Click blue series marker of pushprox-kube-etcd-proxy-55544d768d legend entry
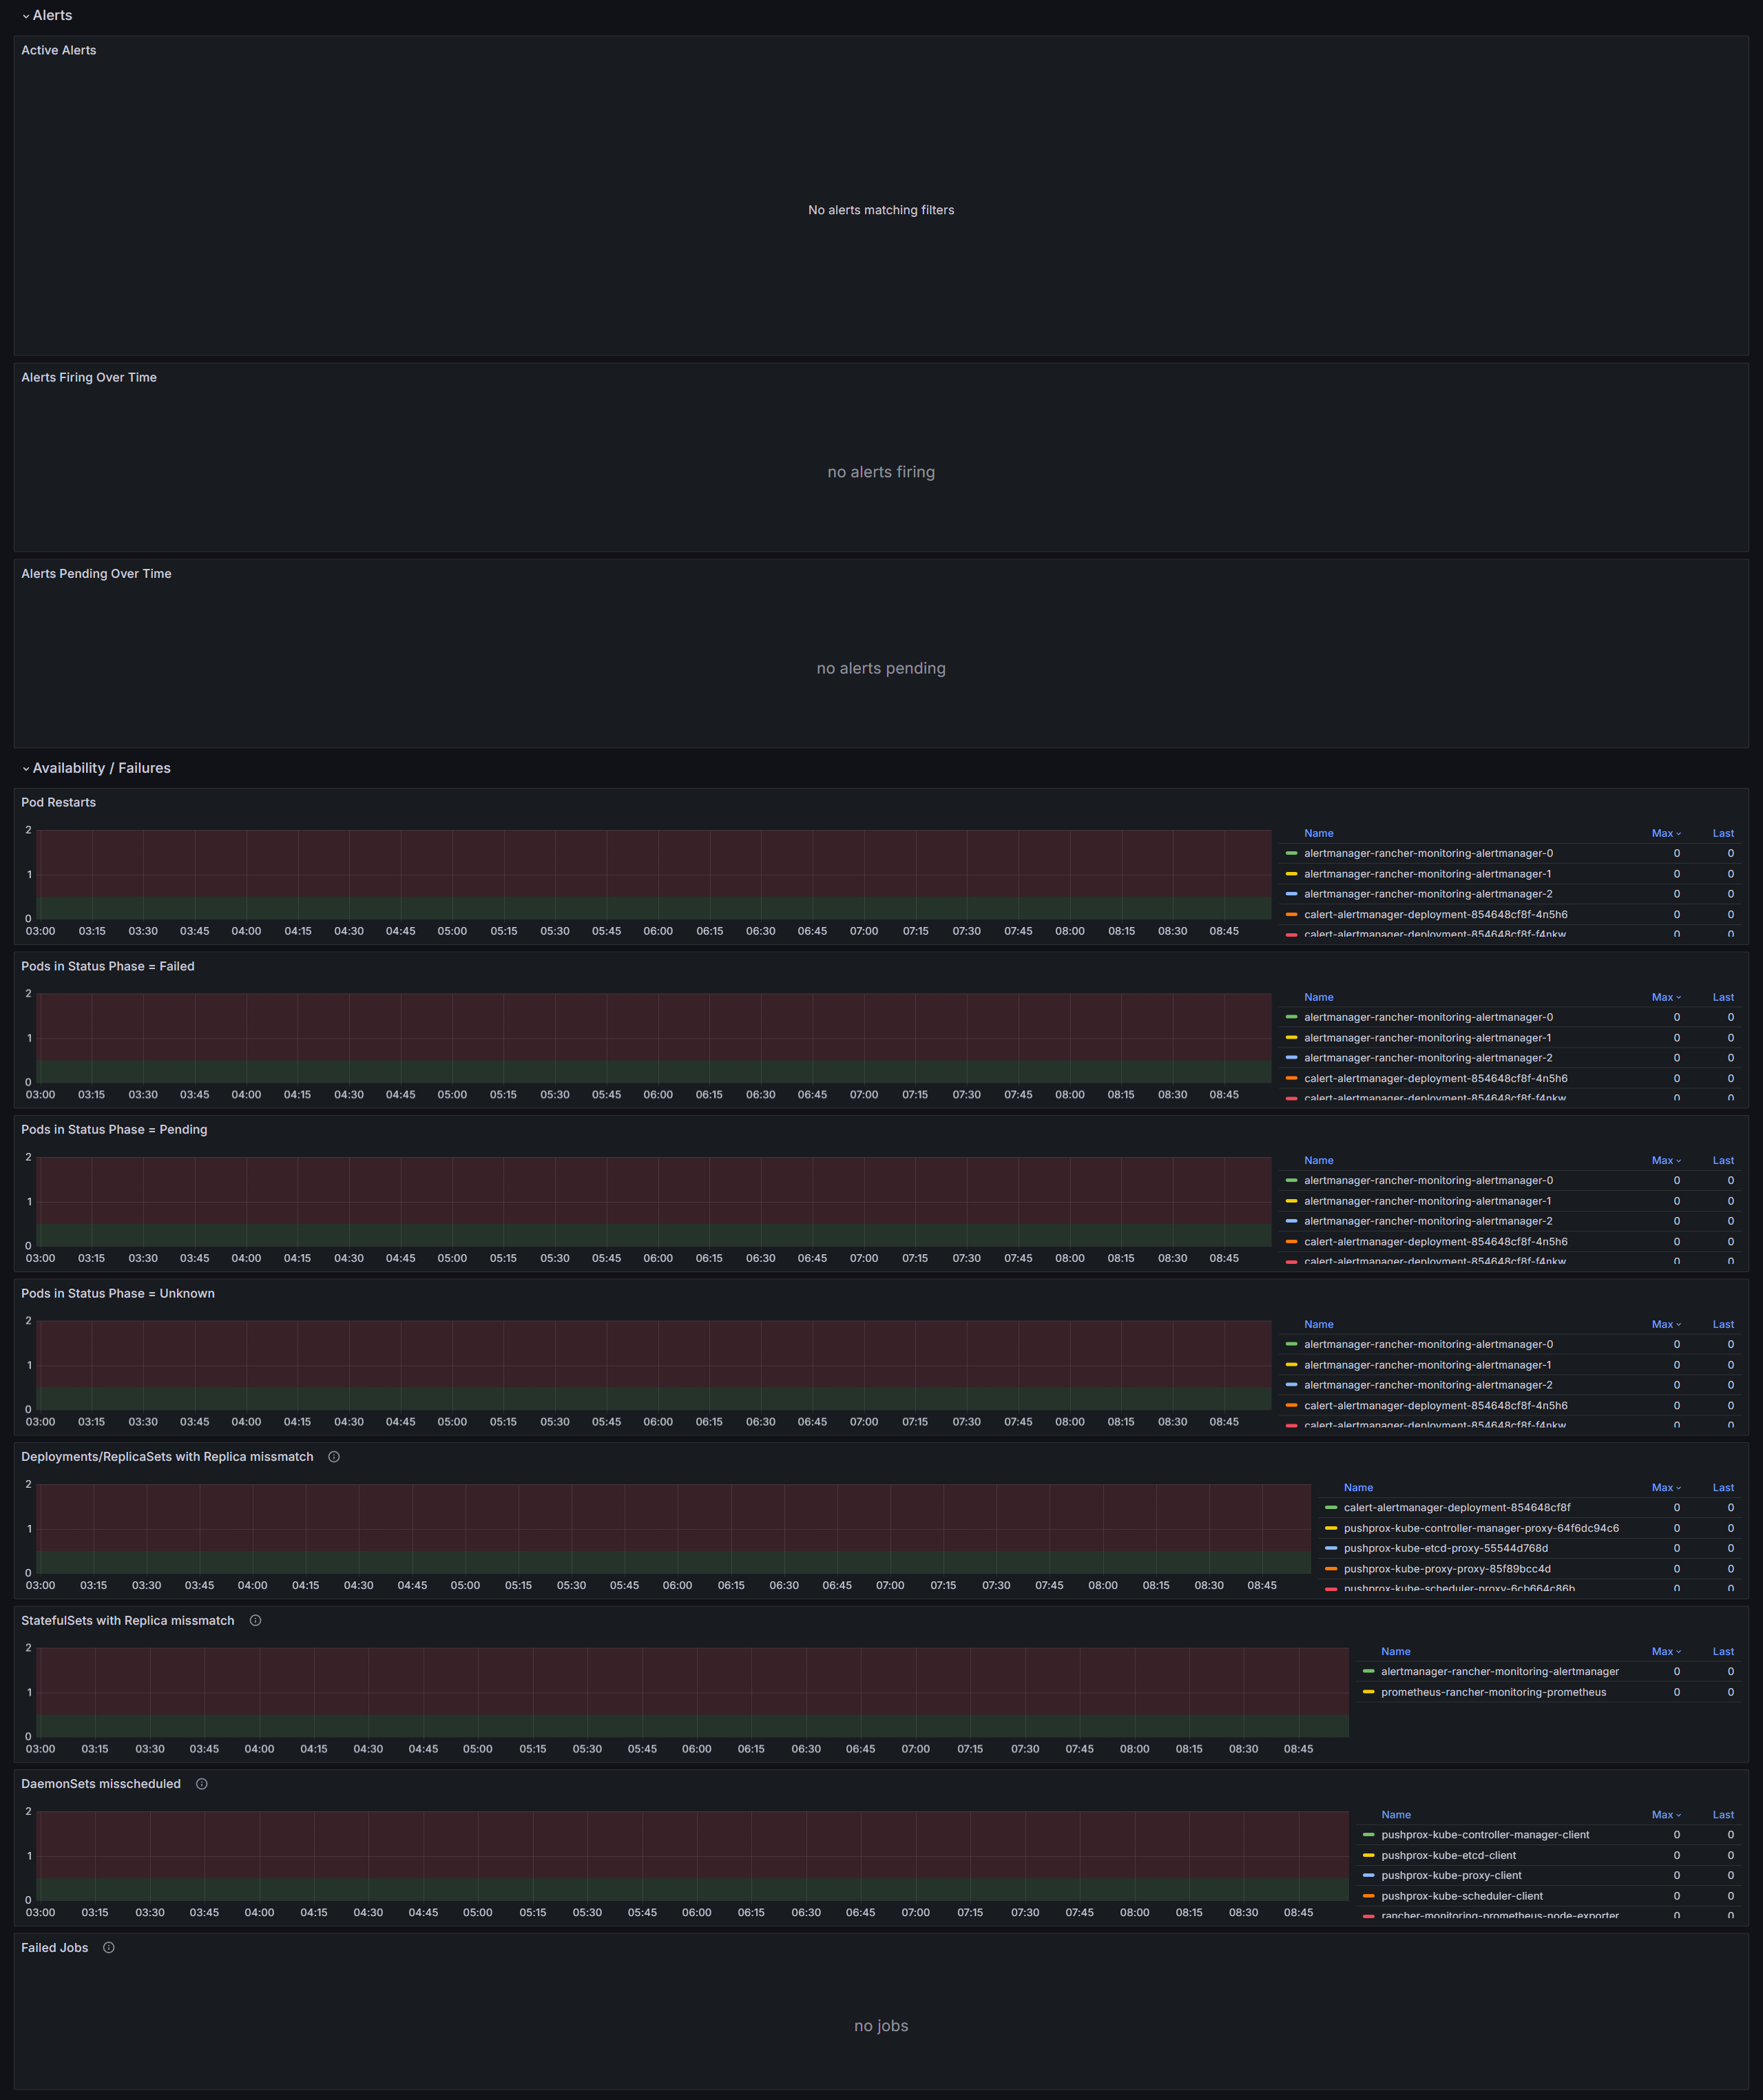The height and width of the screenshot is (2100, 1763). click(x=1330, y=1549)
